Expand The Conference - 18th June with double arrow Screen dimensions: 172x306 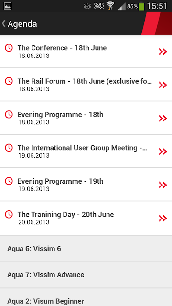pos(163,52)
